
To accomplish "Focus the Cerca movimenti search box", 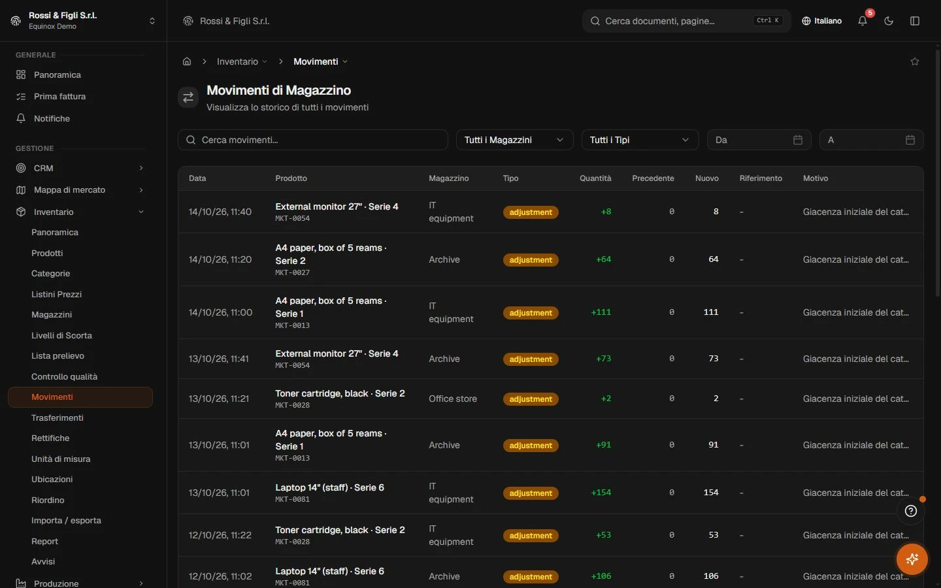I will pyautogui.click(x=313, y=140).
